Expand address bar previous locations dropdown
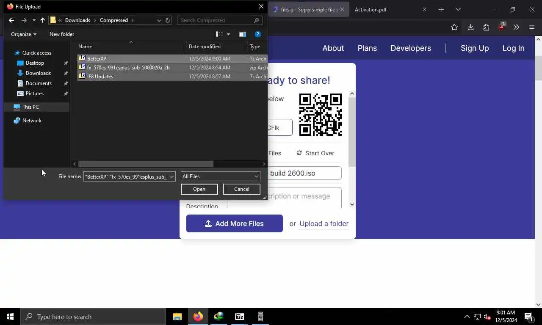 (x=159, y=20)
